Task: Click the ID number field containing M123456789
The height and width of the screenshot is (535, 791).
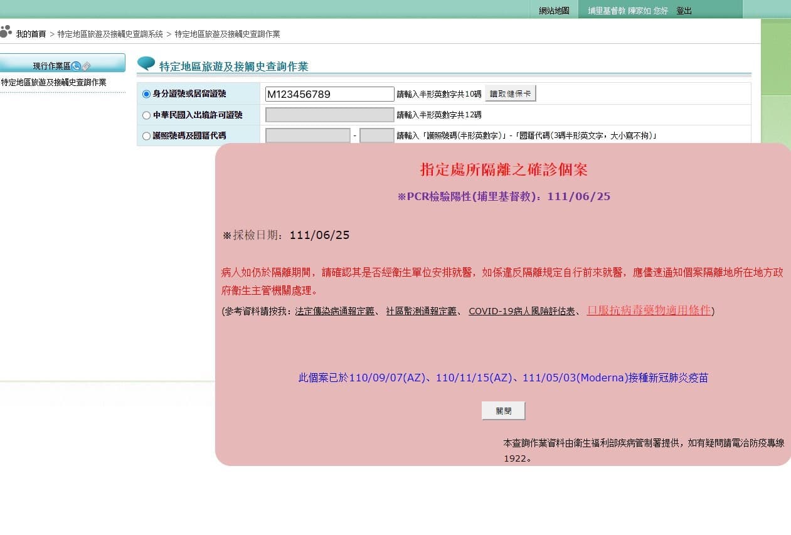Action: 330,94
